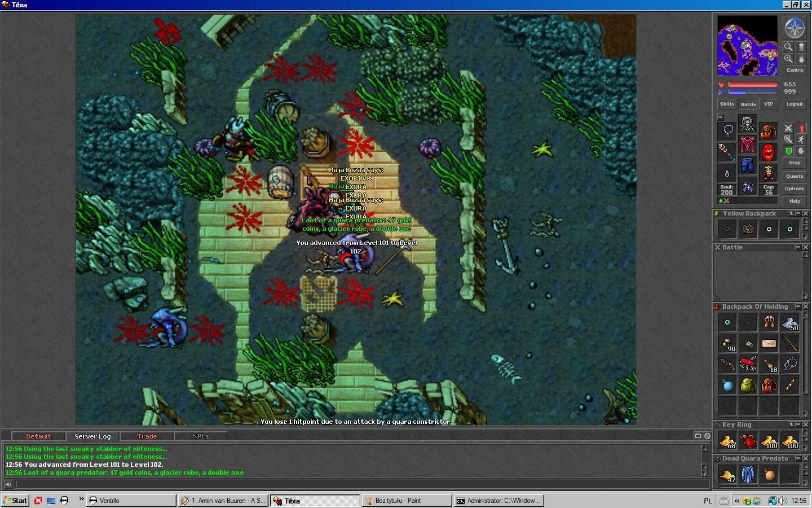This screenshot has height=508, width=812.
Task: Switch to the NPCs chat tab
Action: click(x=201, y=436)
